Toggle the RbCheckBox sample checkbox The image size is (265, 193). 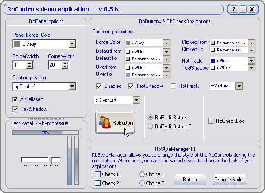pyautogui.click(x=211, y=121)
